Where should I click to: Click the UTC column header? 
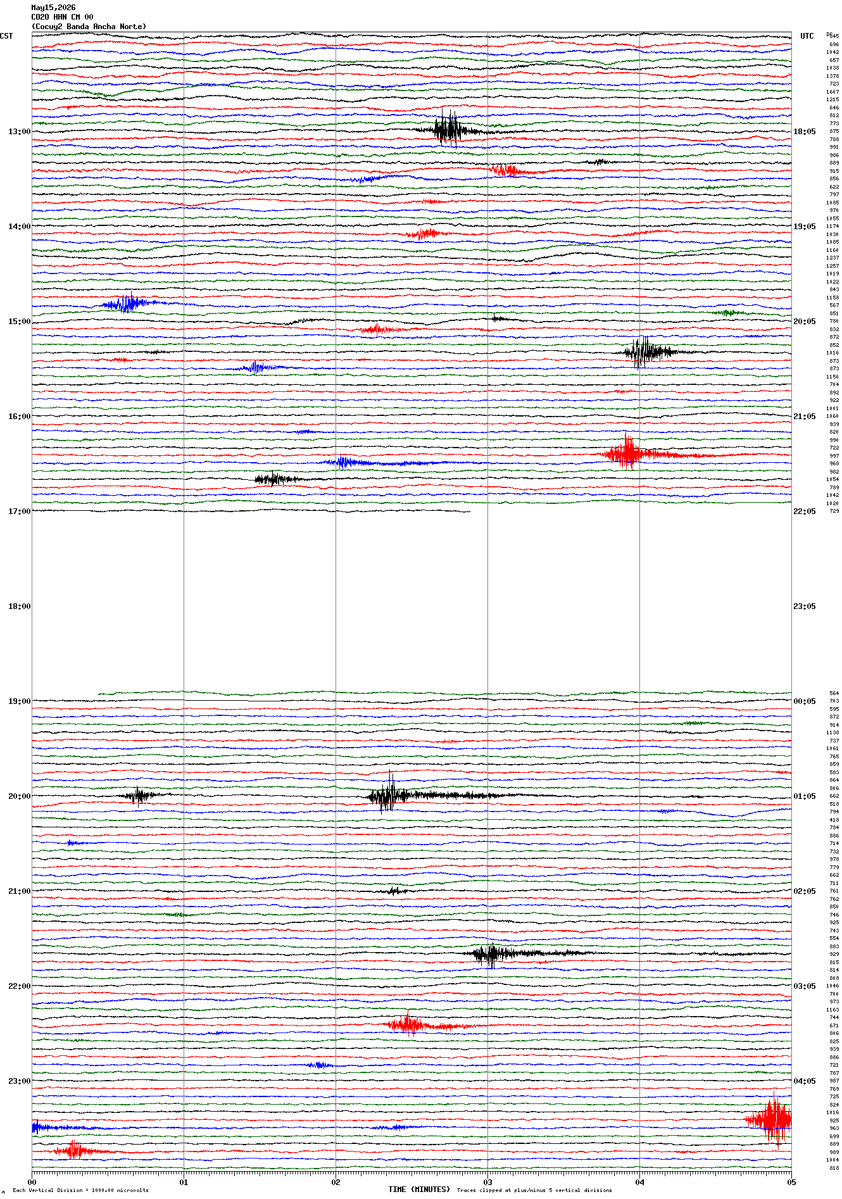click(x=807, y=36)
